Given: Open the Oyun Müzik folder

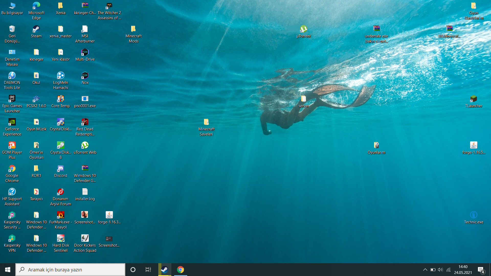Looking at the screenshot, I should tap(36, 125).
